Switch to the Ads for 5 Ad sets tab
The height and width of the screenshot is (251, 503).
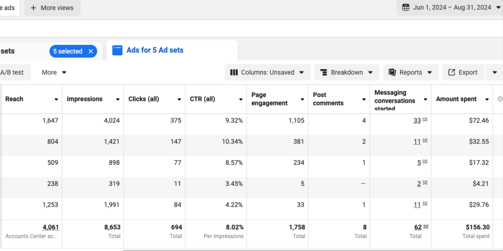[155, 50]
